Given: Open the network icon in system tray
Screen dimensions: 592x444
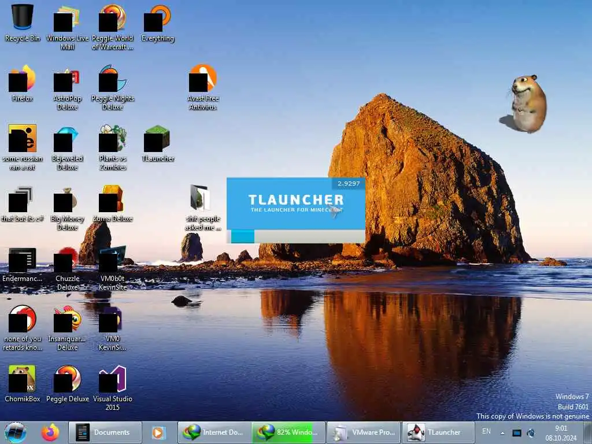Looking at the screenshot, I should (x=516, y=433).
